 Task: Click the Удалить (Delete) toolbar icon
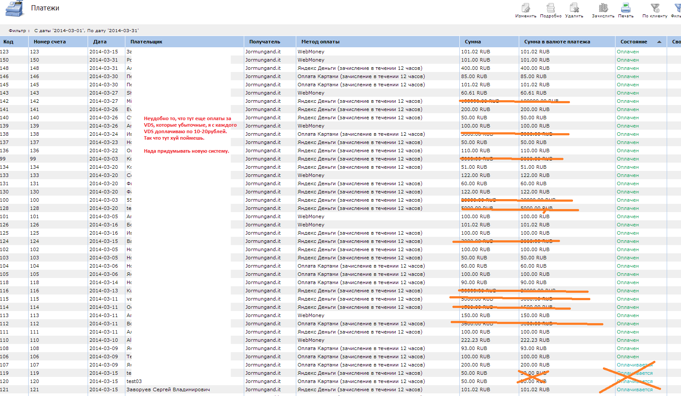coord(574,8)
